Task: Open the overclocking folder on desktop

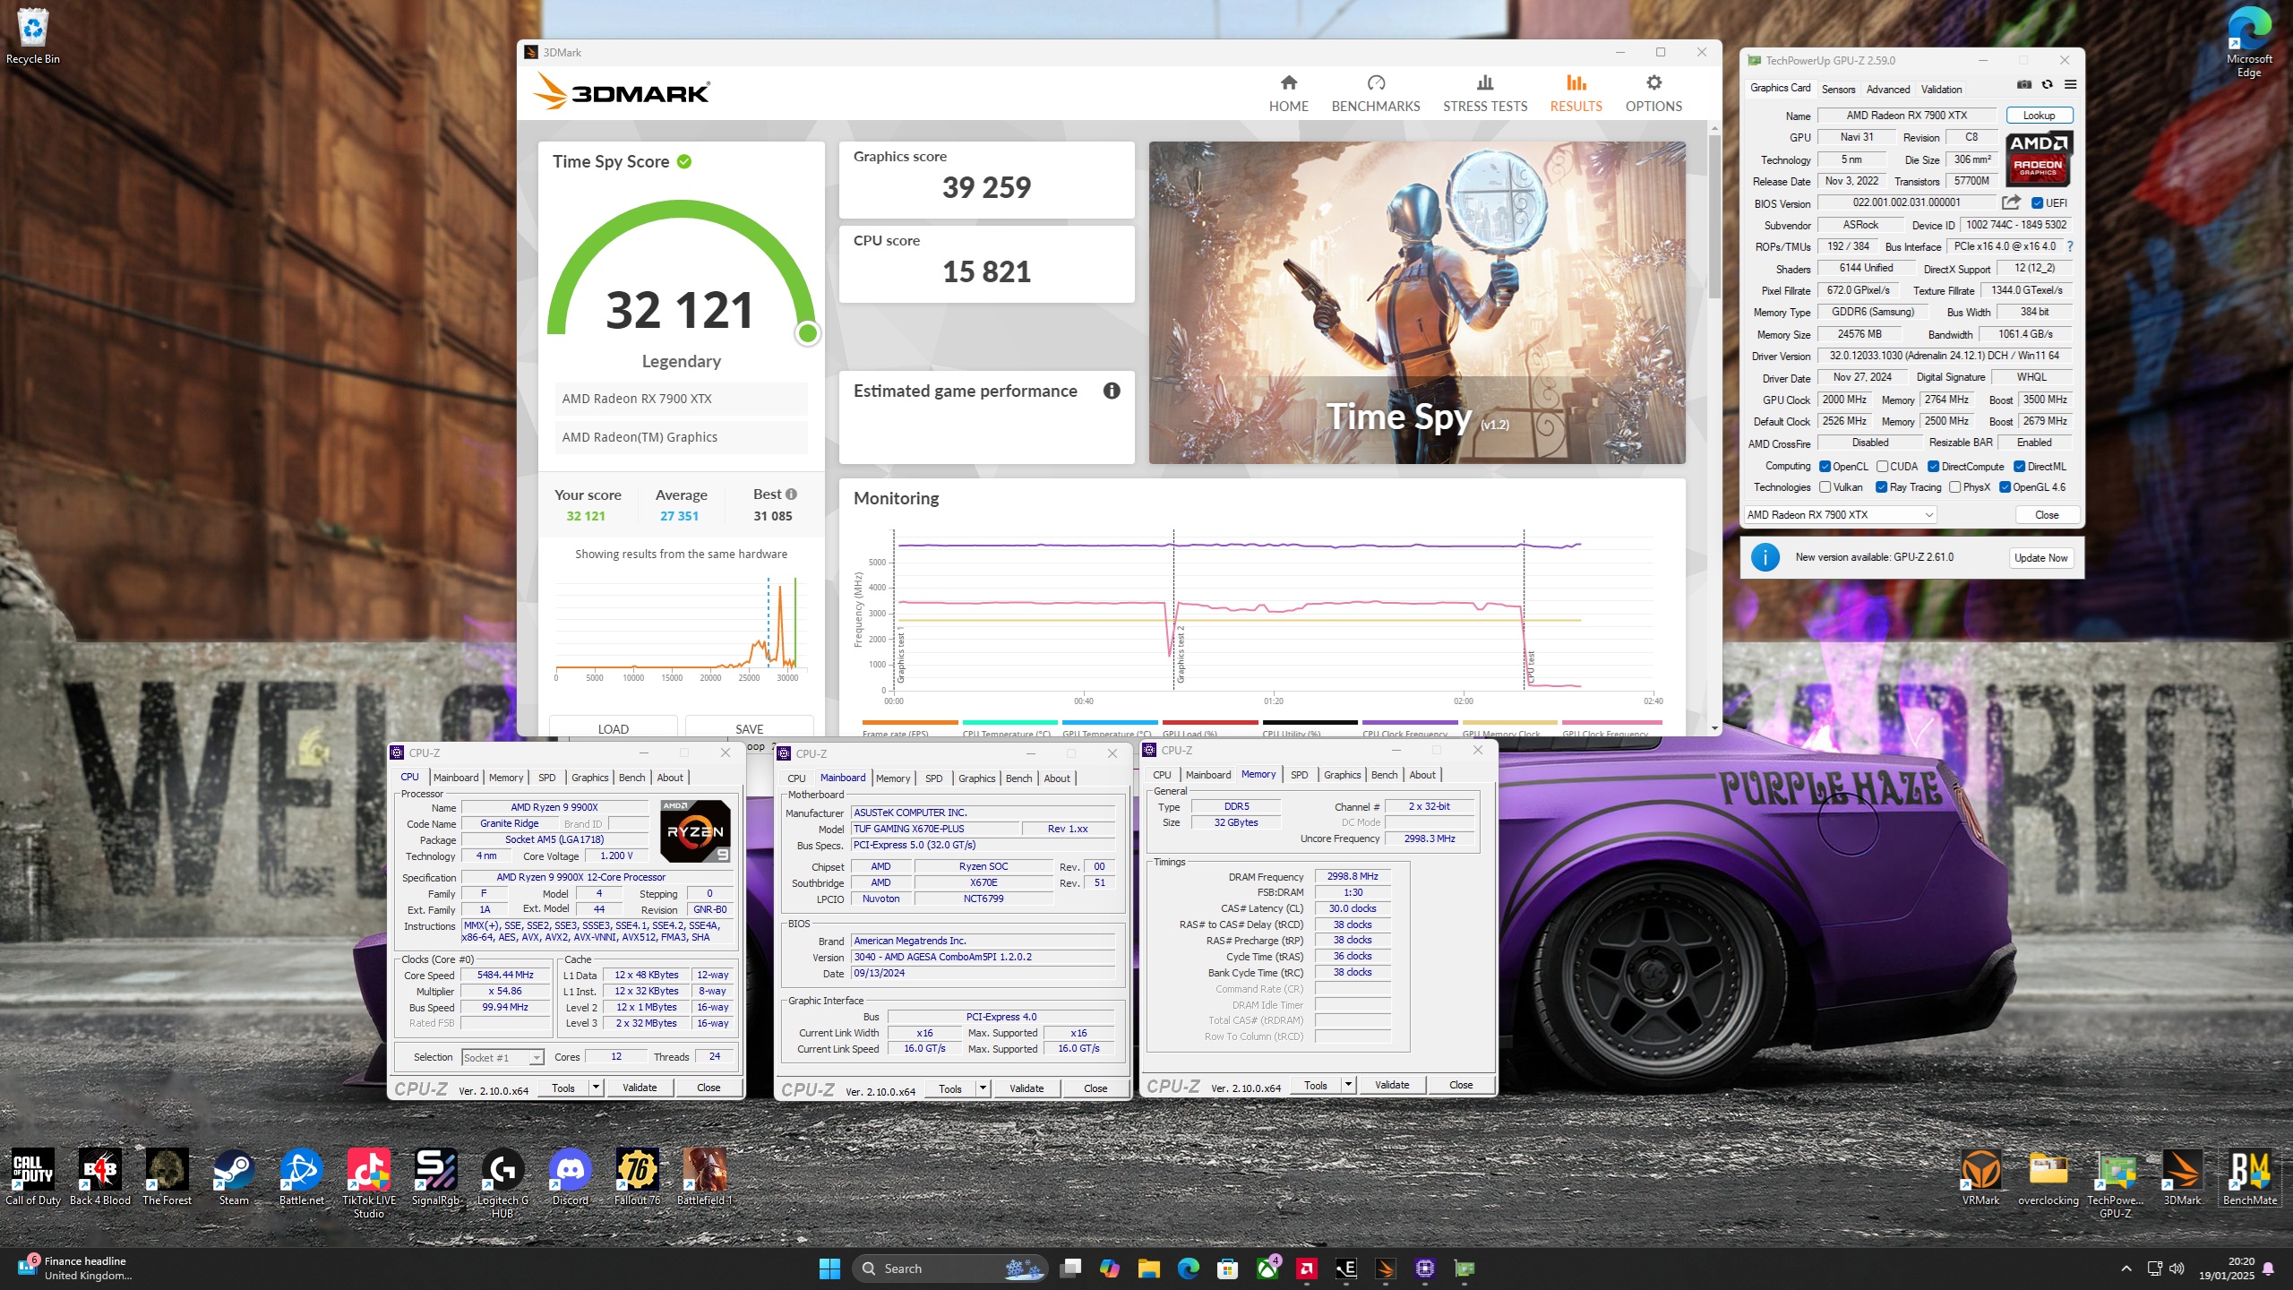Action: click(x=2048, y=1177)
